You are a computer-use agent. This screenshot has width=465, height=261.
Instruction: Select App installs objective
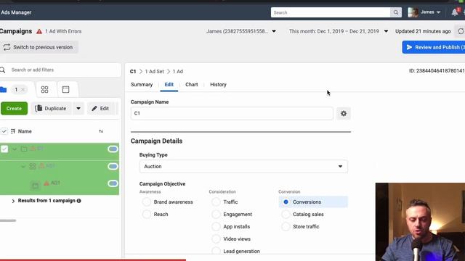[216, 227]
